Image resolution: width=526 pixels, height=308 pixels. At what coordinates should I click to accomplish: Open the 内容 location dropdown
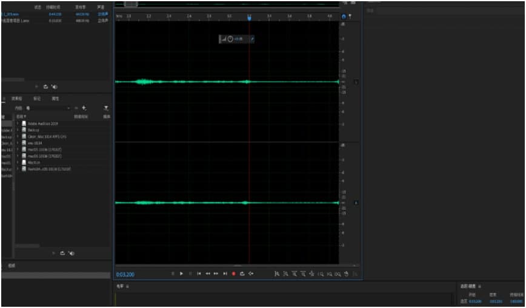tap(48, 108)
